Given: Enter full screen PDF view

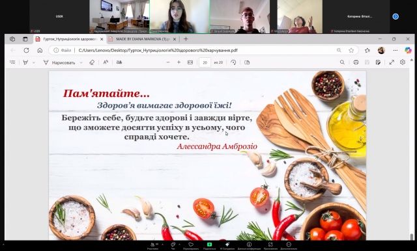Looking at the screenshot, I should pos(392,62).
